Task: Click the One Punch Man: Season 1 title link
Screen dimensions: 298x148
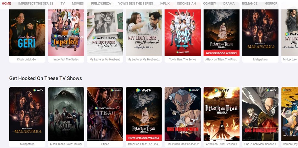Action: pyautogui.click(x=260, y=144)
